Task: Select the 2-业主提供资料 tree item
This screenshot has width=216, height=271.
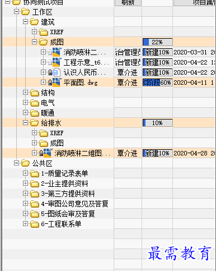Action: pos(64,183)
